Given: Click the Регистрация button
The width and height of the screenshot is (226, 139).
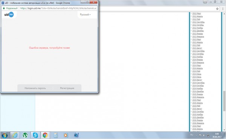Looking at the screenshot, I should point(67,88).
